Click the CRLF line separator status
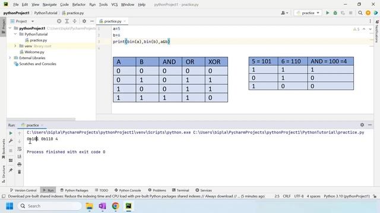380x213 pixels. click(287, 196)
